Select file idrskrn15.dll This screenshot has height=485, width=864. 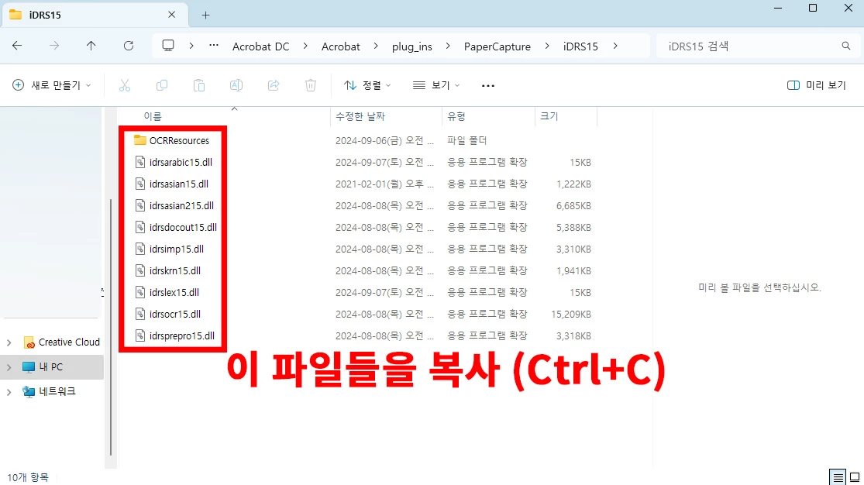pos(174,270)
